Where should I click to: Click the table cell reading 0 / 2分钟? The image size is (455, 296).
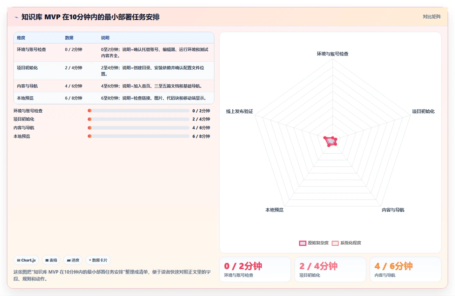[x=74, y=50]
